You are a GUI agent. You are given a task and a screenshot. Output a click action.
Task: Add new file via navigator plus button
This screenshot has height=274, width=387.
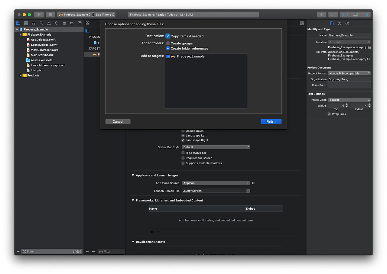click(18, 252)
